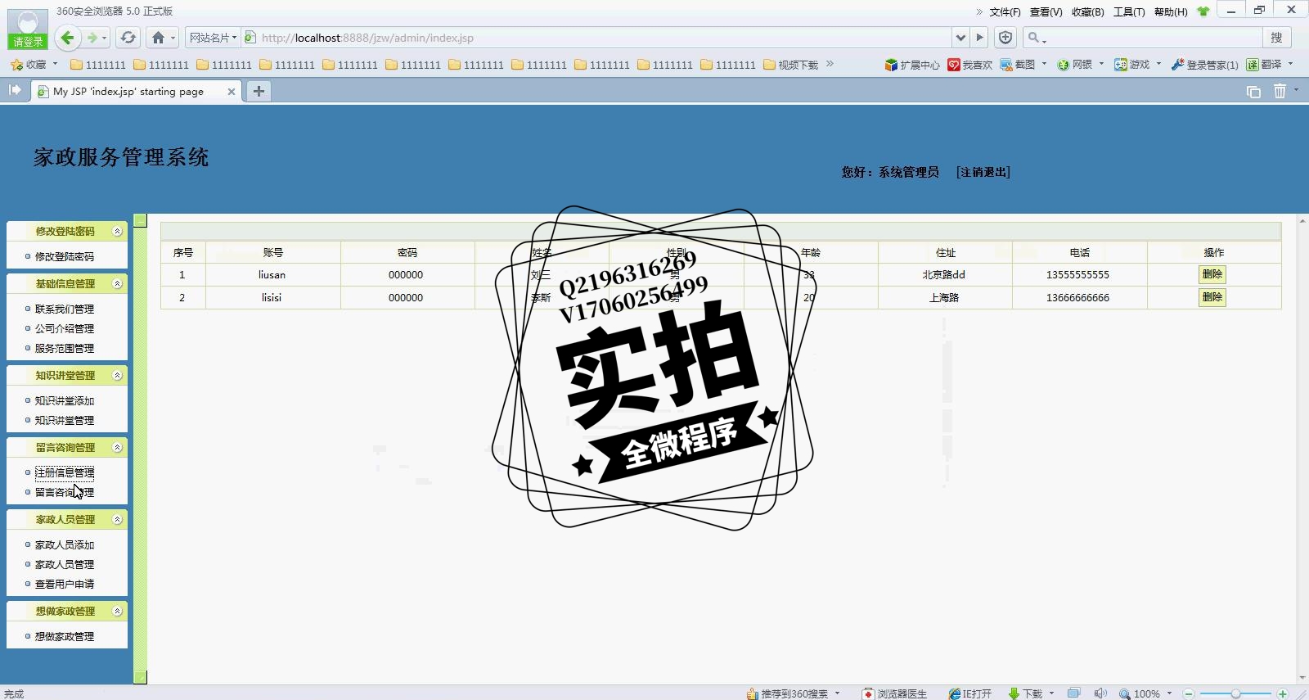Open the 扩展中心 extension center
Image resolution: width=1309 pixels, height=700 pixels.
click(x=912, y=65)
